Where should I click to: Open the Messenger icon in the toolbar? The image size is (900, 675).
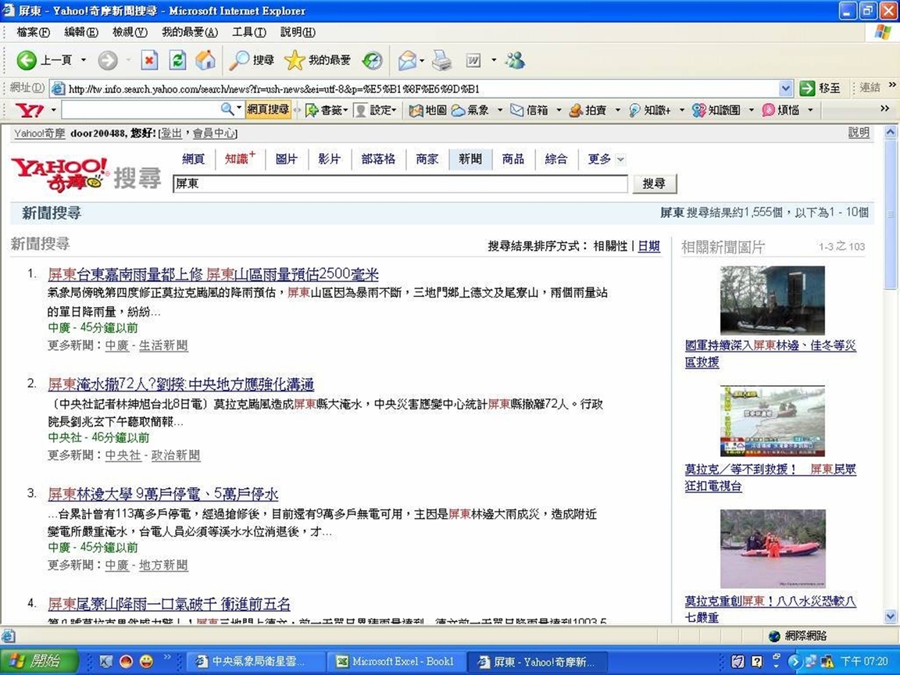point(515,60)
